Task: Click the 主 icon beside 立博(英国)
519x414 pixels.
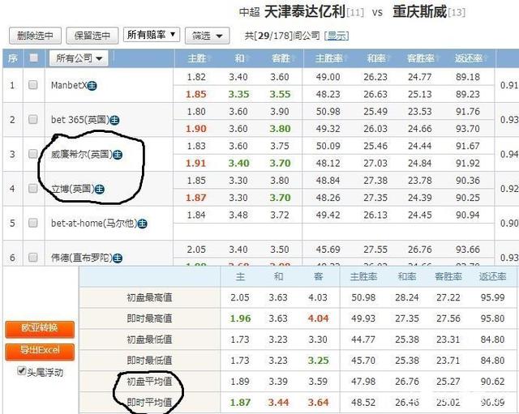Action: click(100, 190)
